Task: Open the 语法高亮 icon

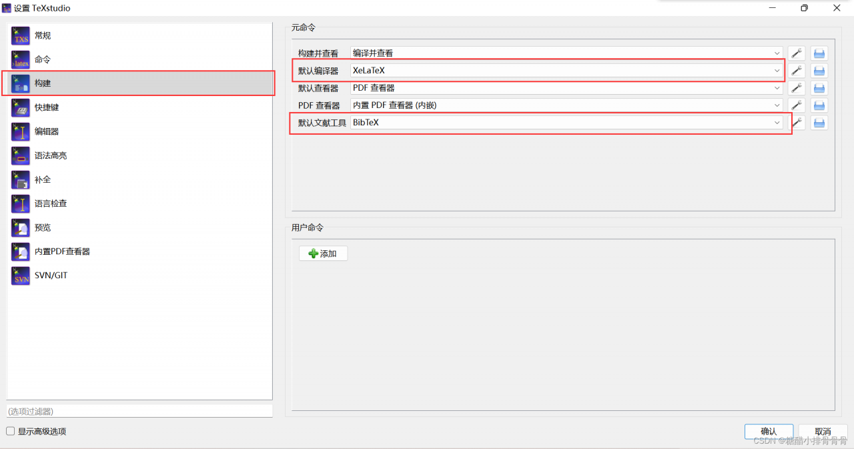Action: [x=21, y=155]
